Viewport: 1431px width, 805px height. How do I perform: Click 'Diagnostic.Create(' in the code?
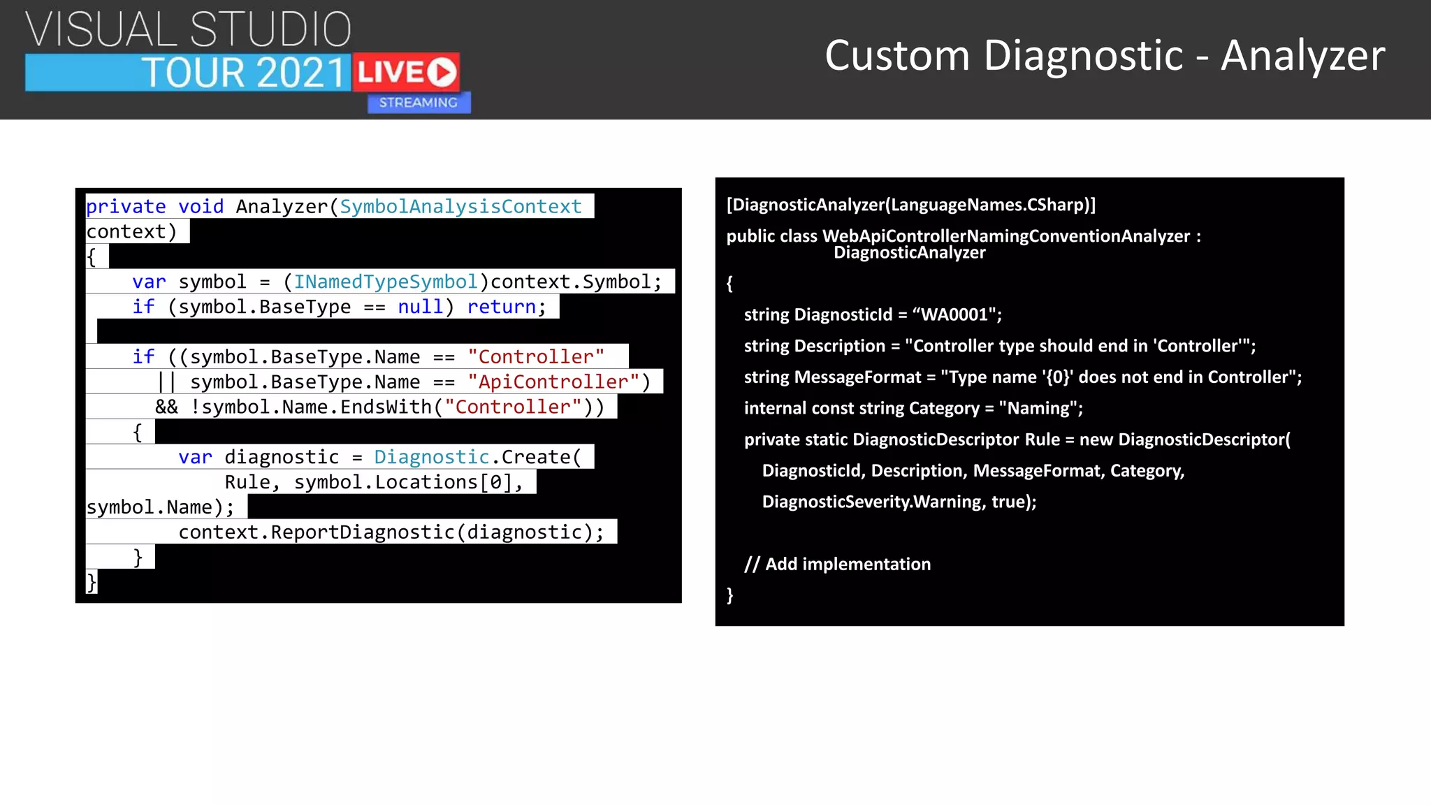click(478, 457)
